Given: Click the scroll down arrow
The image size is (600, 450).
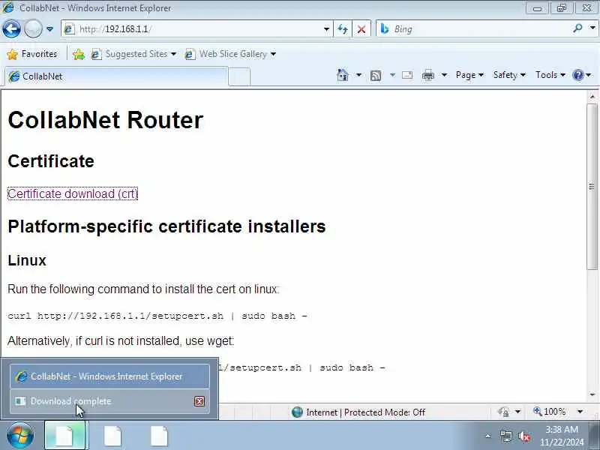Looking at the screenshot, I should click(x=592, y=394).
